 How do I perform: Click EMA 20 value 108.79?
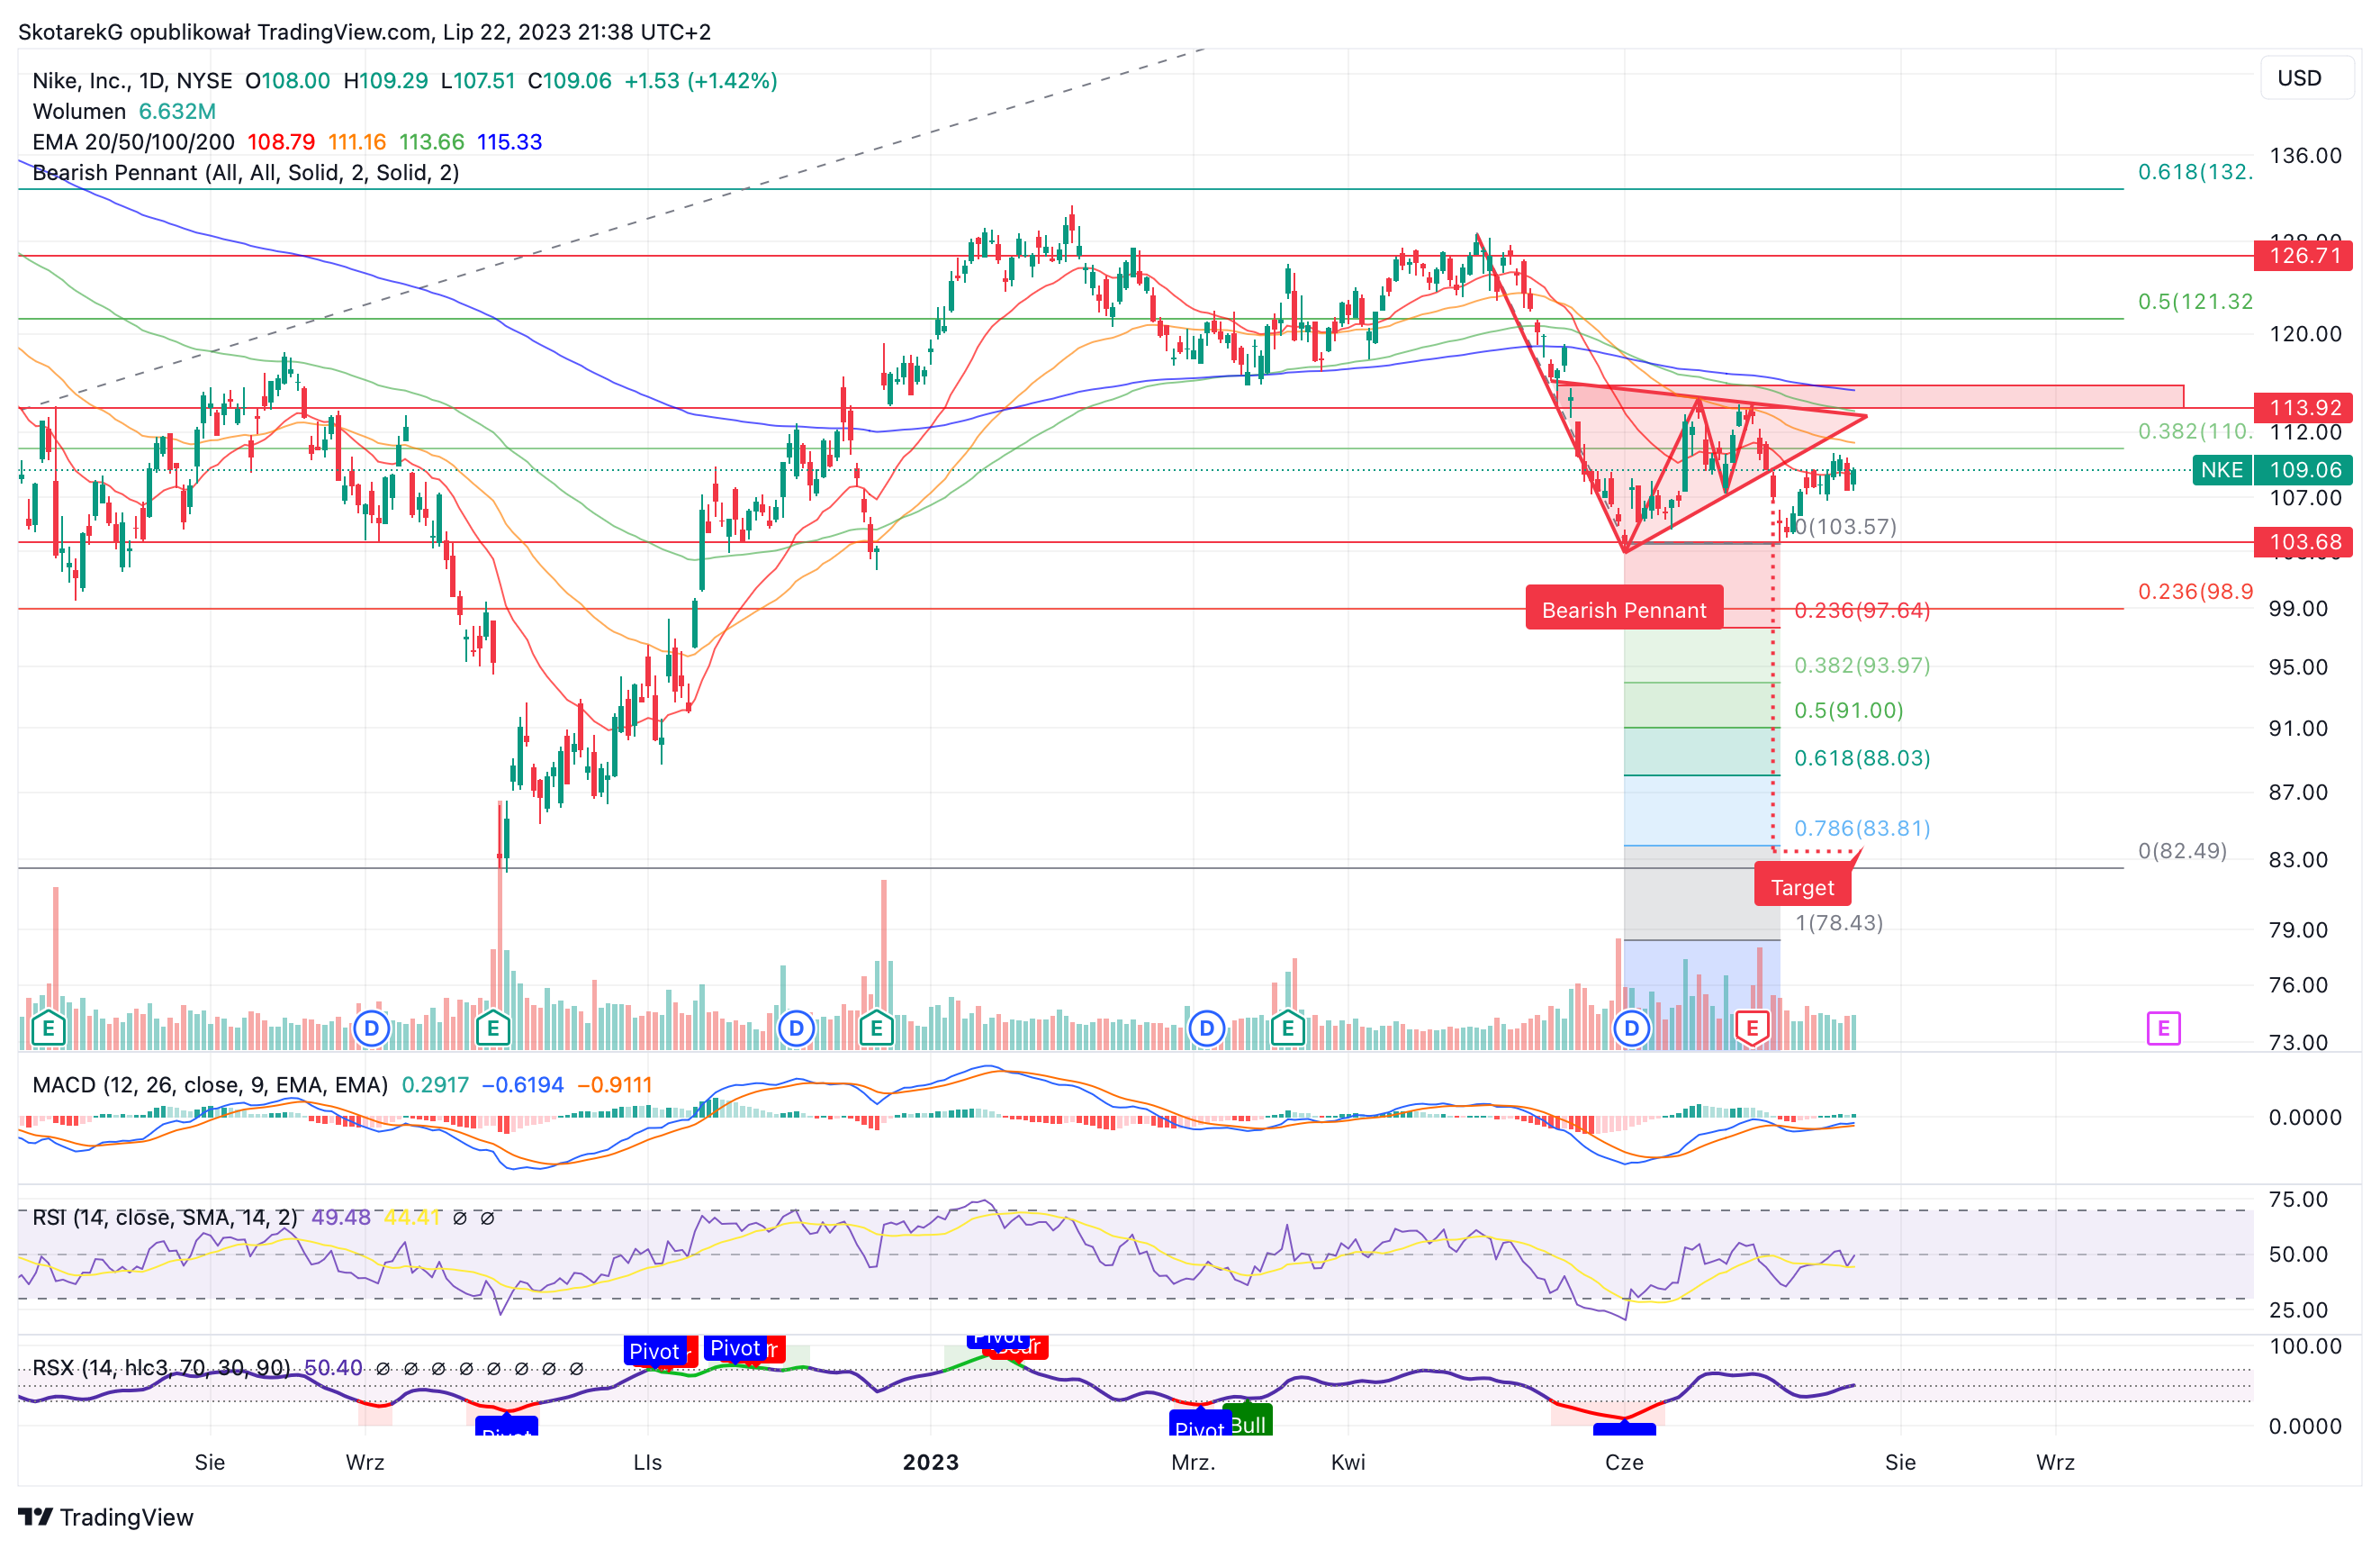point(281,142)
